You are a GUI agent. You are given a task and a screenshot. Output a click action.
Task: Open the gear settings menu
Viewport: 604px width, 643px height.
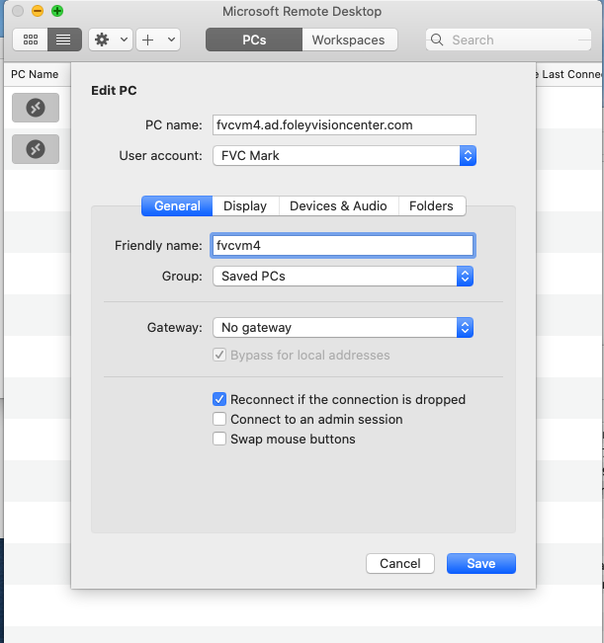(x=101, y=40)
